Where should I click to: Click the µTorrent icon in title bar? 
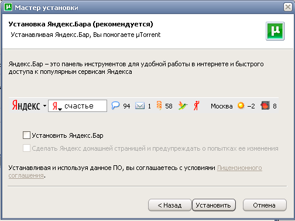click(8, 7)
